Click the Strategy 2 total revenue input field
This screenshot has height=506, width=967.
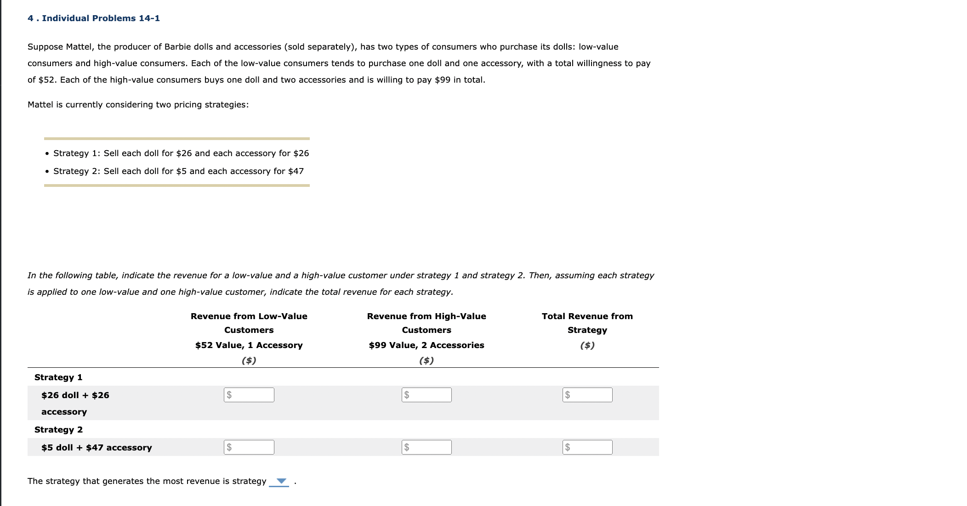click(x=587, y=447)
